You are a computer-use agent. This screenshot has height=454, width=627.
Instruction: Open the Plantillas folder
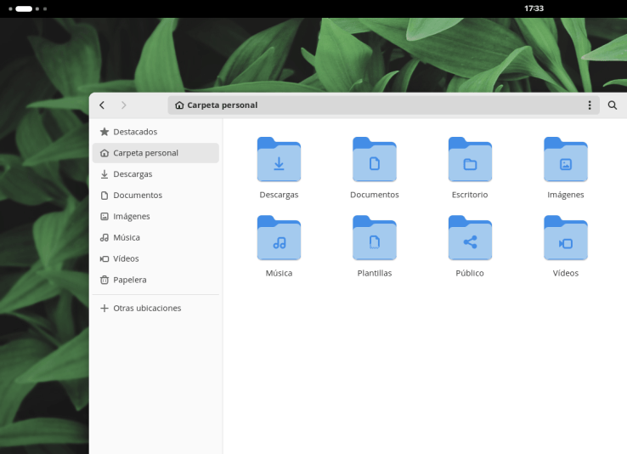point(375,238)
